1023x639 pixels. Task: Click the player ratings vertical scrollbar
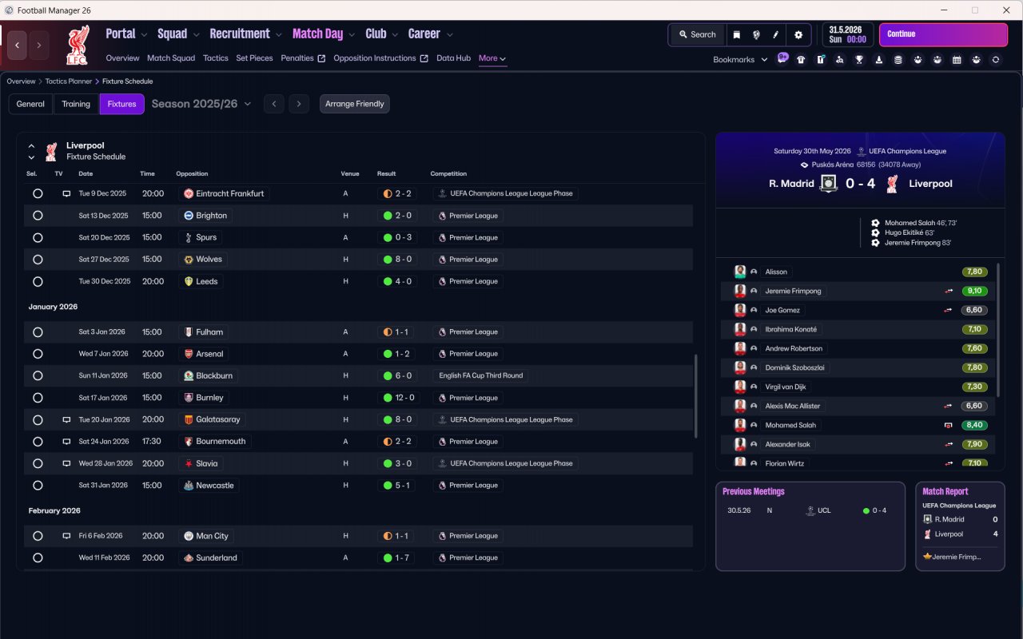[999, 329]
